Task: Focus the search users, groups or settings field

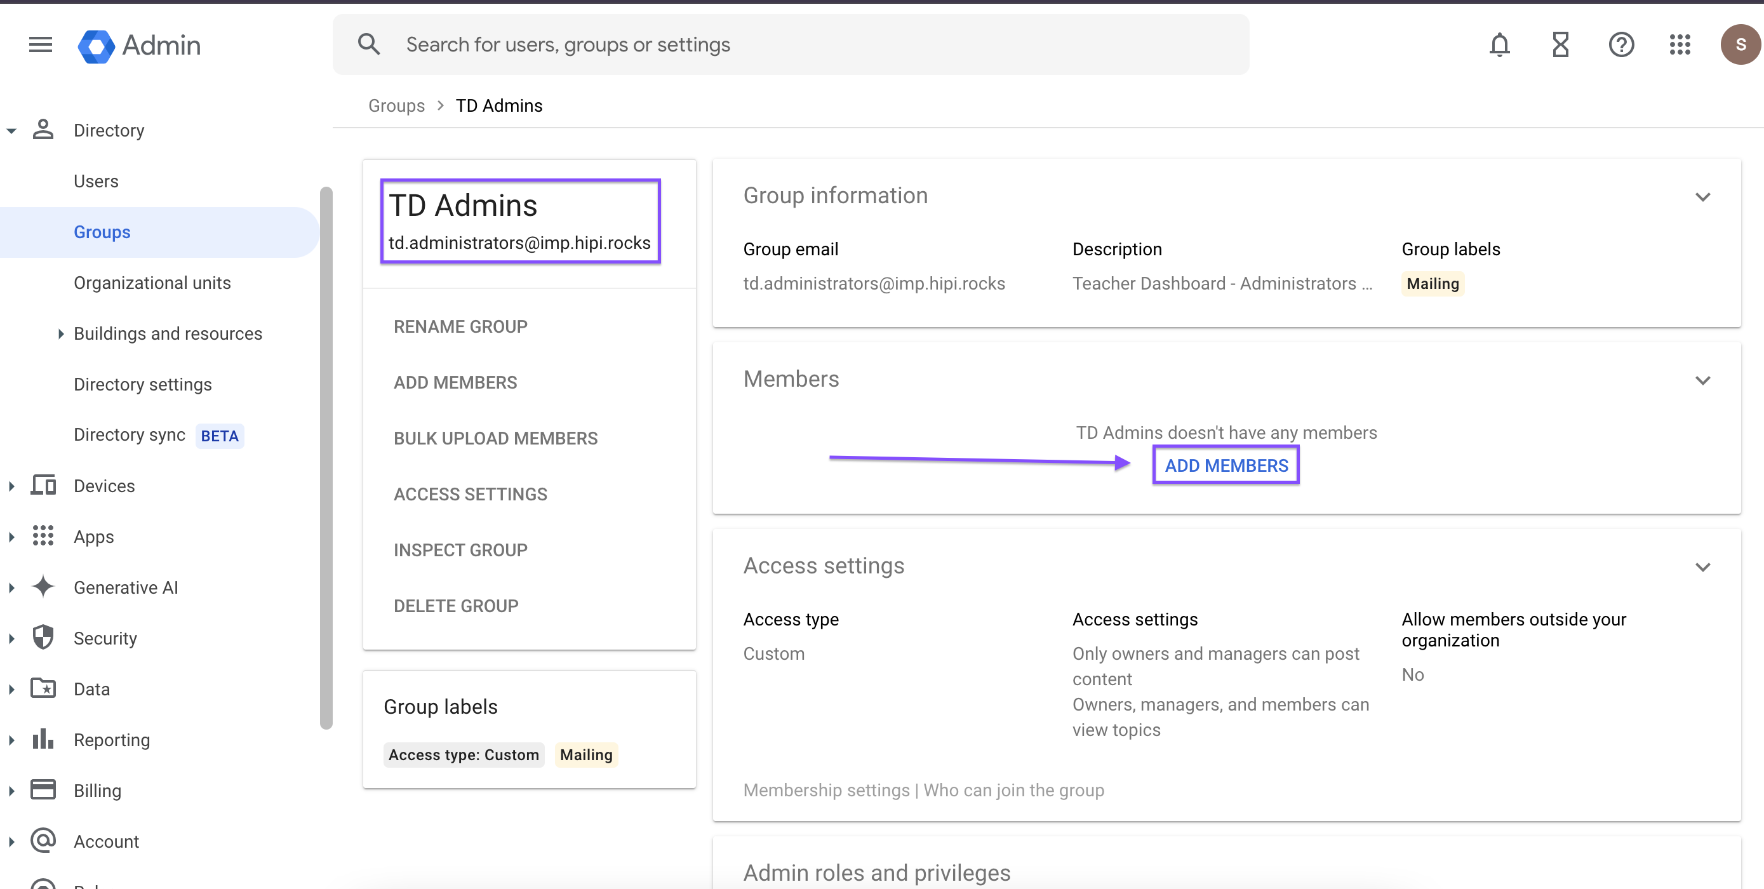Action: pyautogui.click(x=791, y=44)
